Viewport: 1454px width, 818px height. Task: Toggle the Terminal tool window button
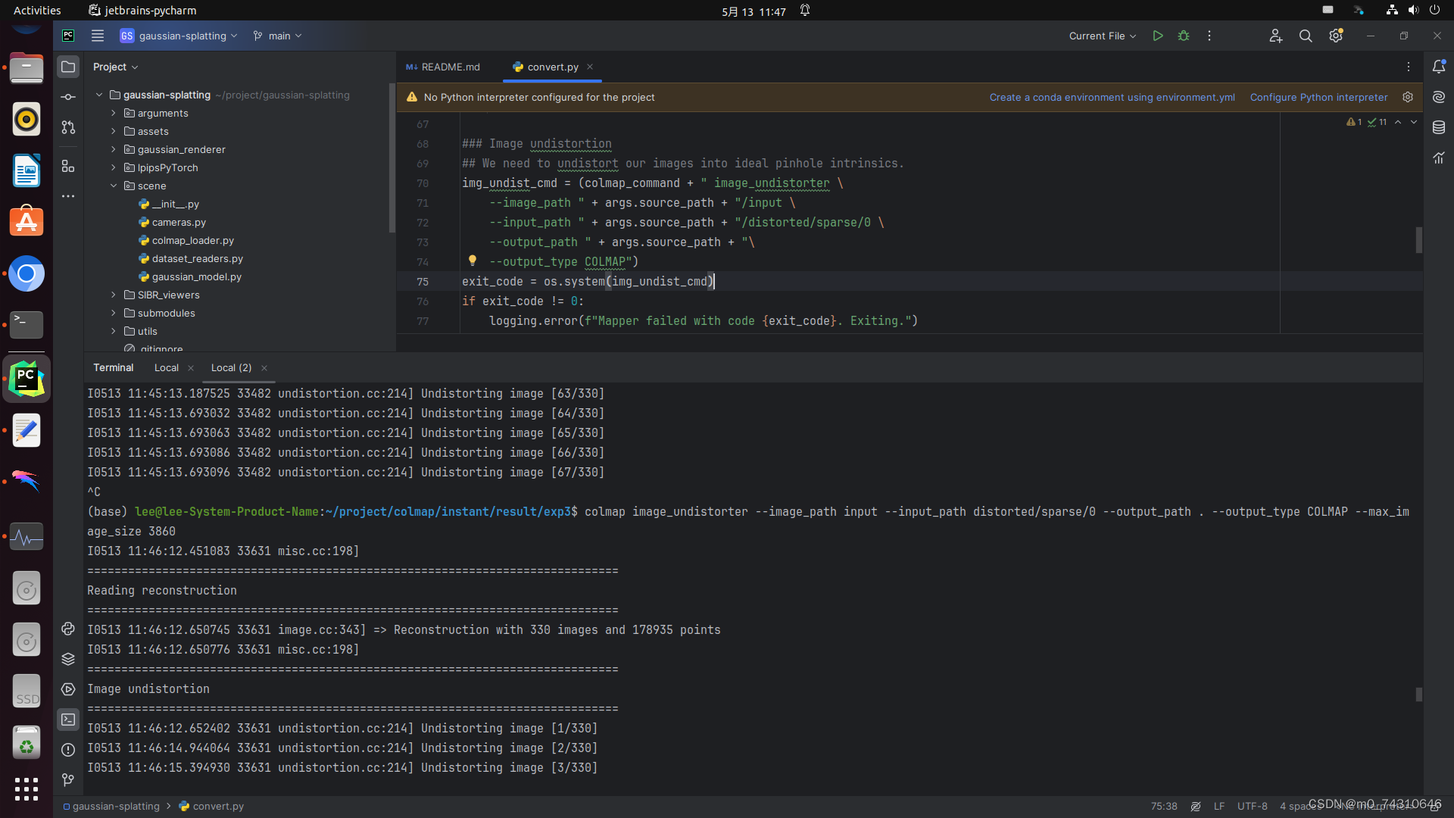[68, 720]
